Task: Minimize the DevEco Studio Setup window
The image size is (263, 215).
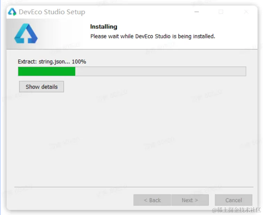Action: tap(197, 12)
